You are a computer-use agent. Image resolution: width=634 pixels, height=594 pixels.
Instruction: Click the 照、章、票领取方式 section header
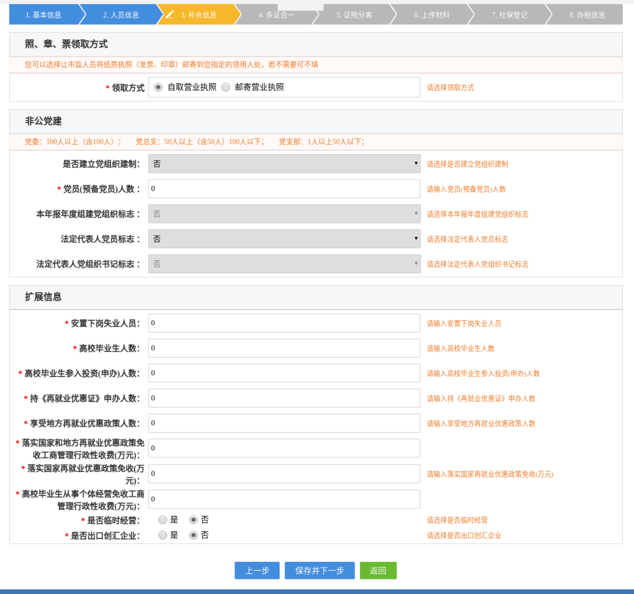[66, 44]
